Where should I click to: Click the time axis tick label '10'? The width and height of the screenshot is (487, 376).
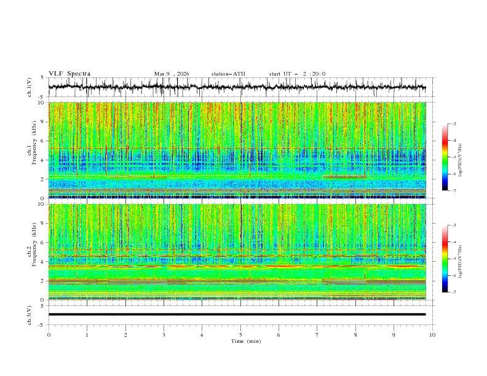432,335
